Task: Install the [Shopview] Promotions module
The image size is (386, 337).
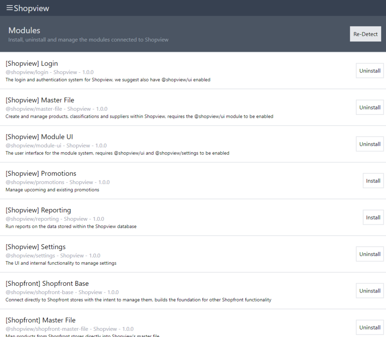Action: click(373, 181)
